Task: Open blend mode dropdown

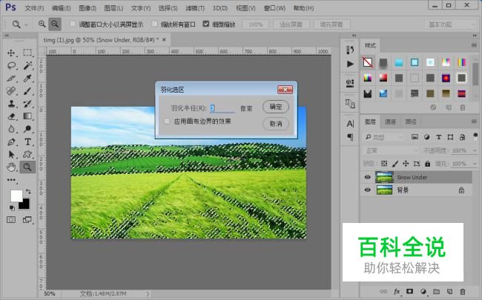Action: click(390, 150)
